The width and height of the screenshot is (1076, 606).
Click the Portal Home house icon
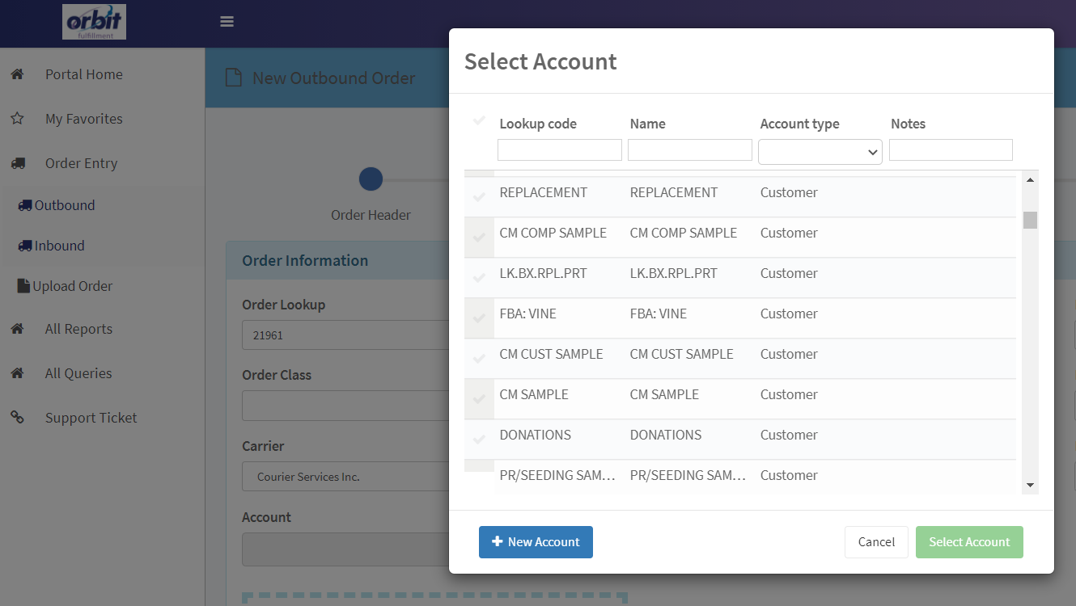click(x=17, y=74)
